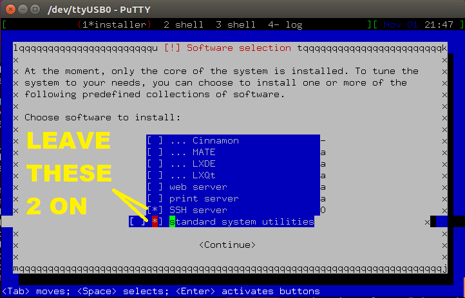The height and width of the screenshot is (298, 465).
Task: Click the Nov 01 21:47 clock text
Action: [x=419, y=24]
